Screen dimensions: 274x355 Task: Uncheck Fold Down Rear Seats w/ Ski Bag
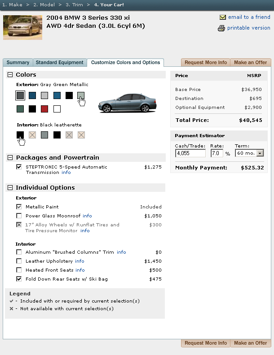coord(19,279)
